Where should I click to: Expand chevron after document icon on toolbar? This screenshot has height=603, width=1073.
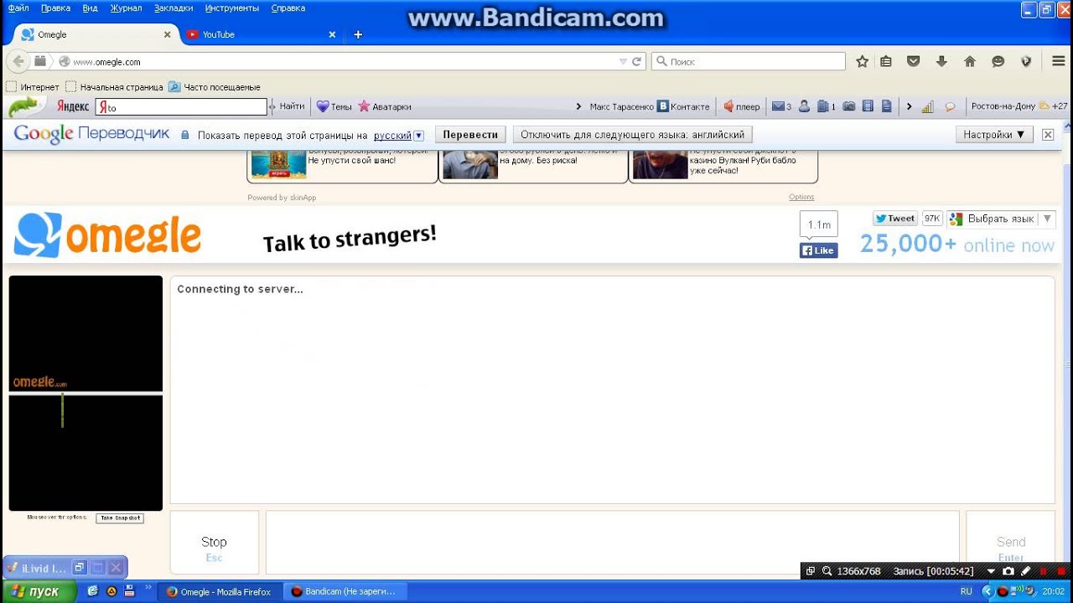909,106
